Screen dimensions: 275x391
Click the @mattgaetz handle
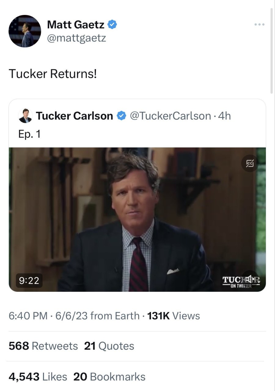coord(76,38)
